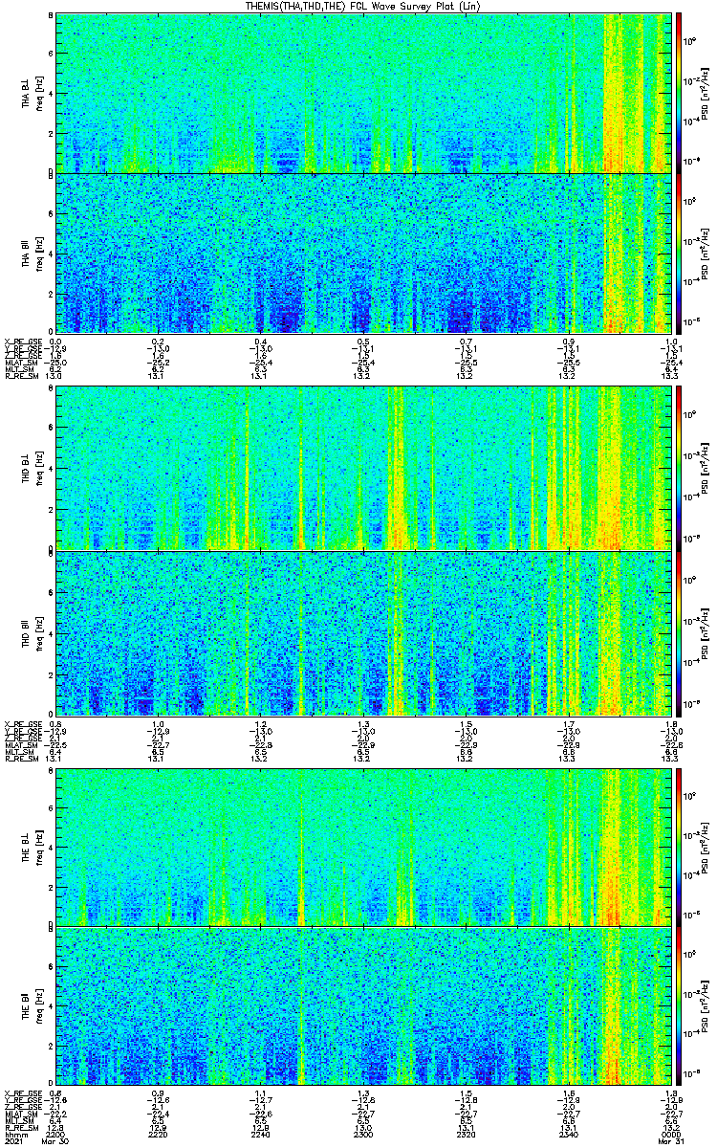
Task: Click the 'THE BII freq [Hz]' axis label
Action: [x=33, y=1006]
